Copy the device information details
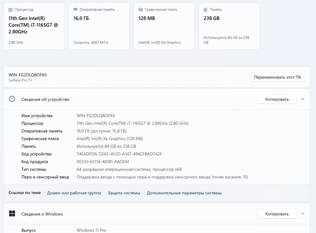 [x=277, y=99]
